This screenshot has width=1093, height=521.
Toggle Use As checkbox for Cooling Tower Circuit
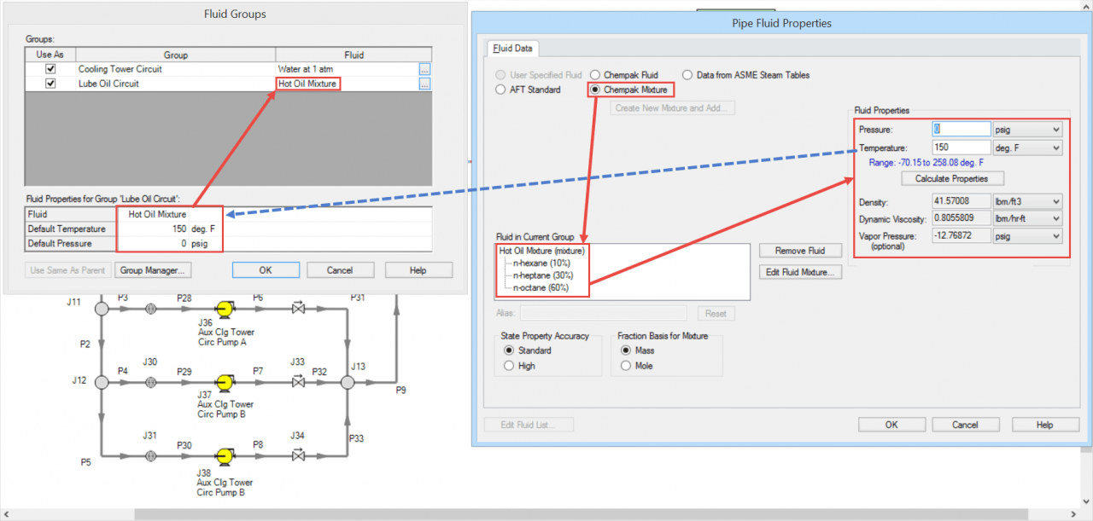tap(50, 68)
